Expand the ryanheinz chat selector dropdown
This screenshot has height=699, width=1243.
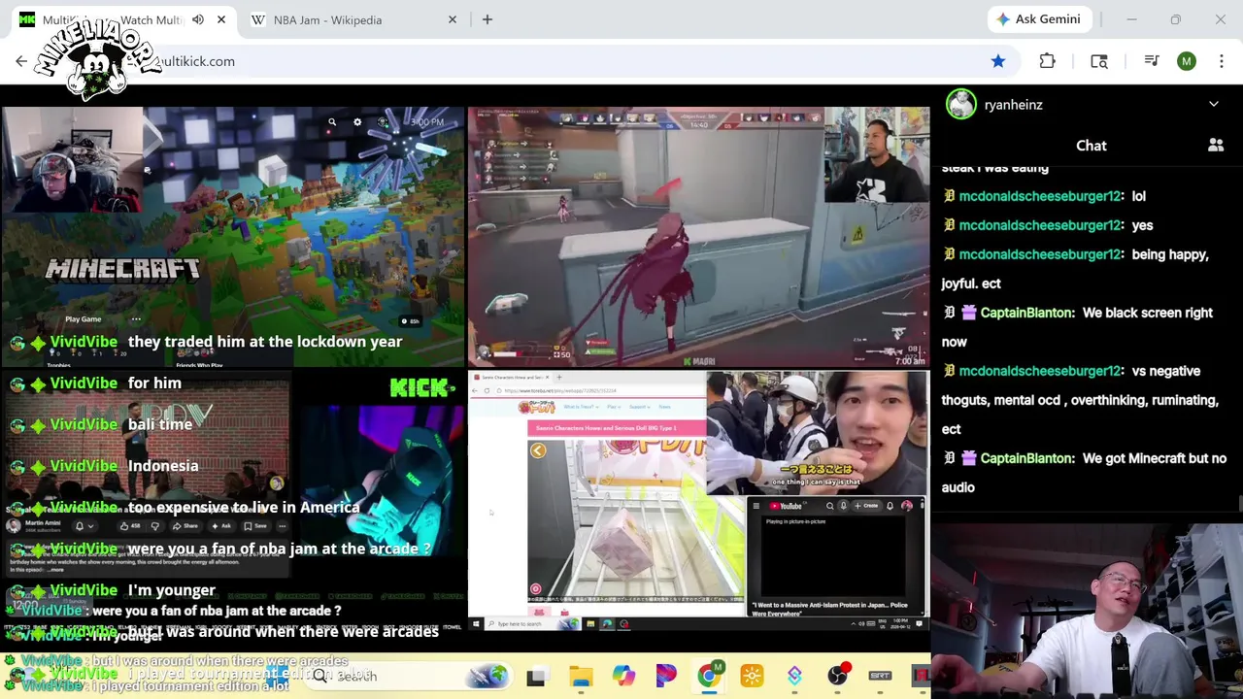click(1214, 104)
